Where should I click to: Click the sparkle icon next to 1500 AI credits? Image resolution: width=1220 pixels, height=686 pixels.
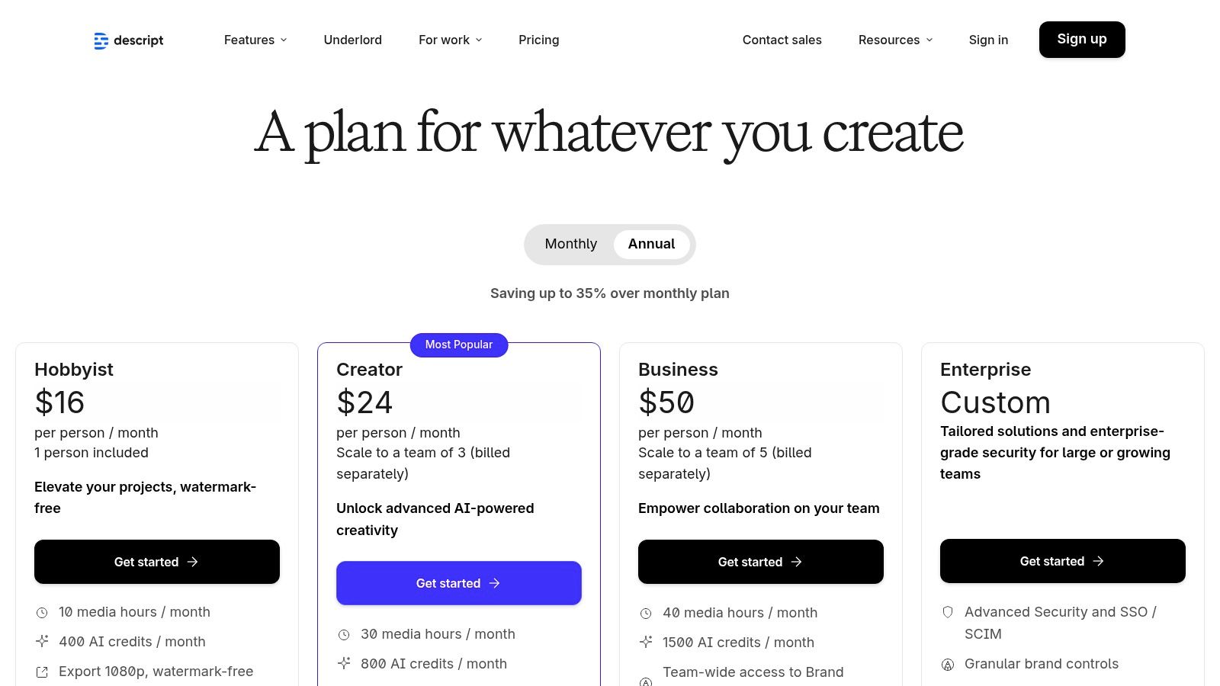click(x=646, y=643)
